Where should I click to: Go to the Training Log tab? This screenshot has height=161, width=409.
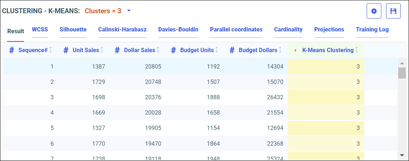point(372,30)
